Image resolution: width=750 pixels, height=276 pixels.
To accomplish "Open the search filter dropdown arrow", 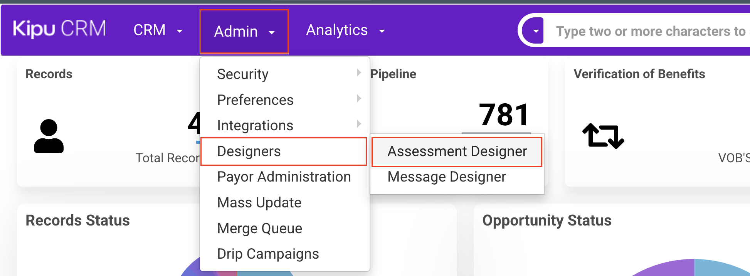I will point(535,31).
